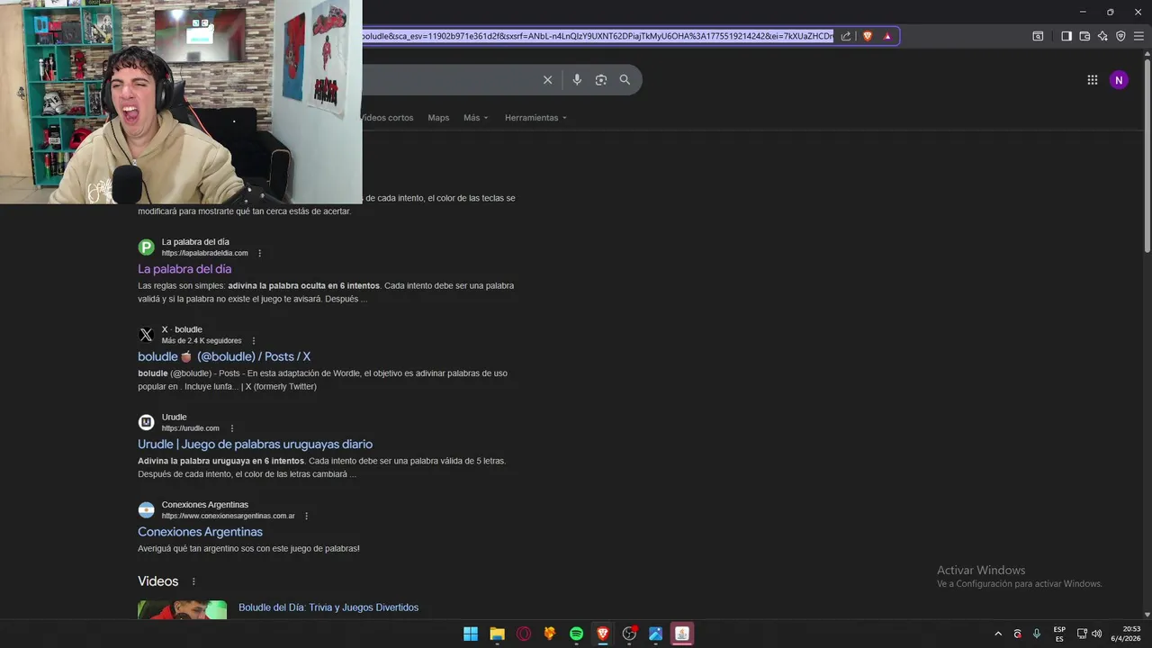This screenshot has width=1152, height=648.
Task: Open boludle (@boludle) / Posts / X link
Action: (x=224, y=356)
